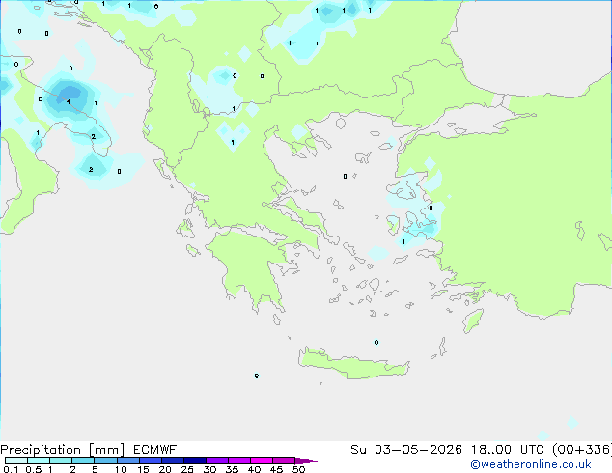Image resolution: width=612 pixels, height=473 pixels.
Task: Pick the 0.1–0.5 mm legend swatch
Action: coord(16,460)
